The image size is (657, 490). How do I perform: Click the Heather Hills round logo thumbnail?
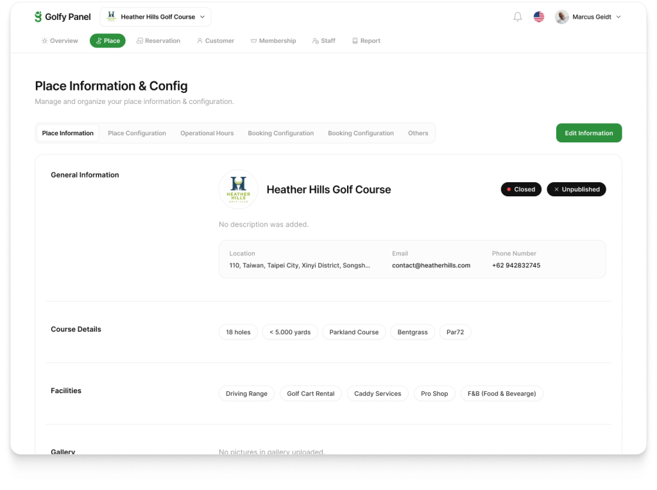click(x=239, y=189)
